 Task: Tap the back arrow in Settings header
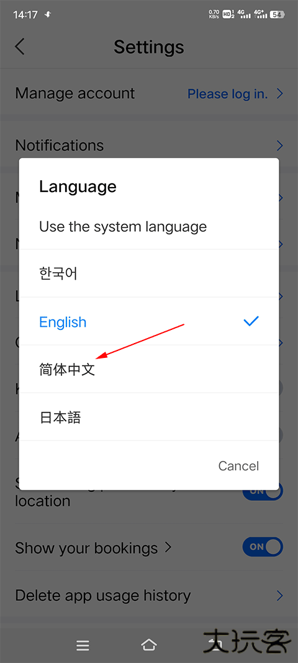tap(20, 47)
